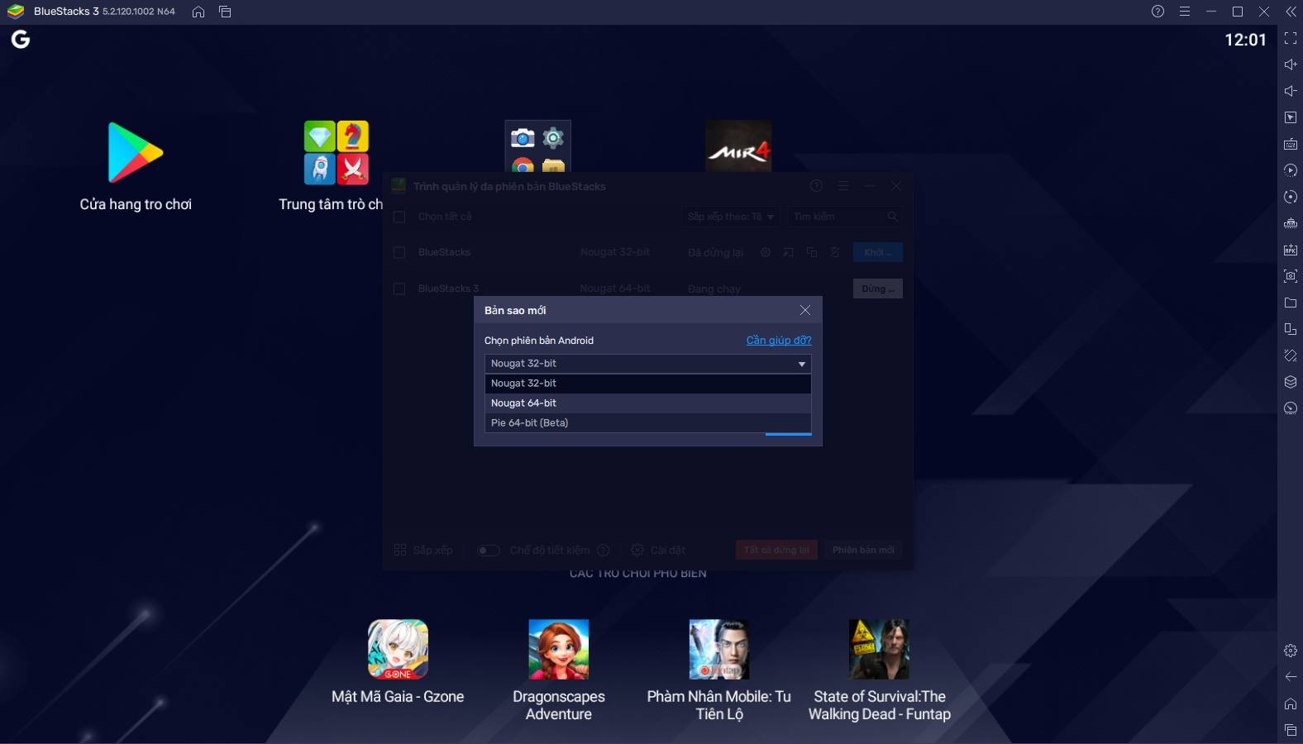Open the Multi-instance manager layers icon
The width and height of the screenshot is (1303, 744).
point(1291,382)
